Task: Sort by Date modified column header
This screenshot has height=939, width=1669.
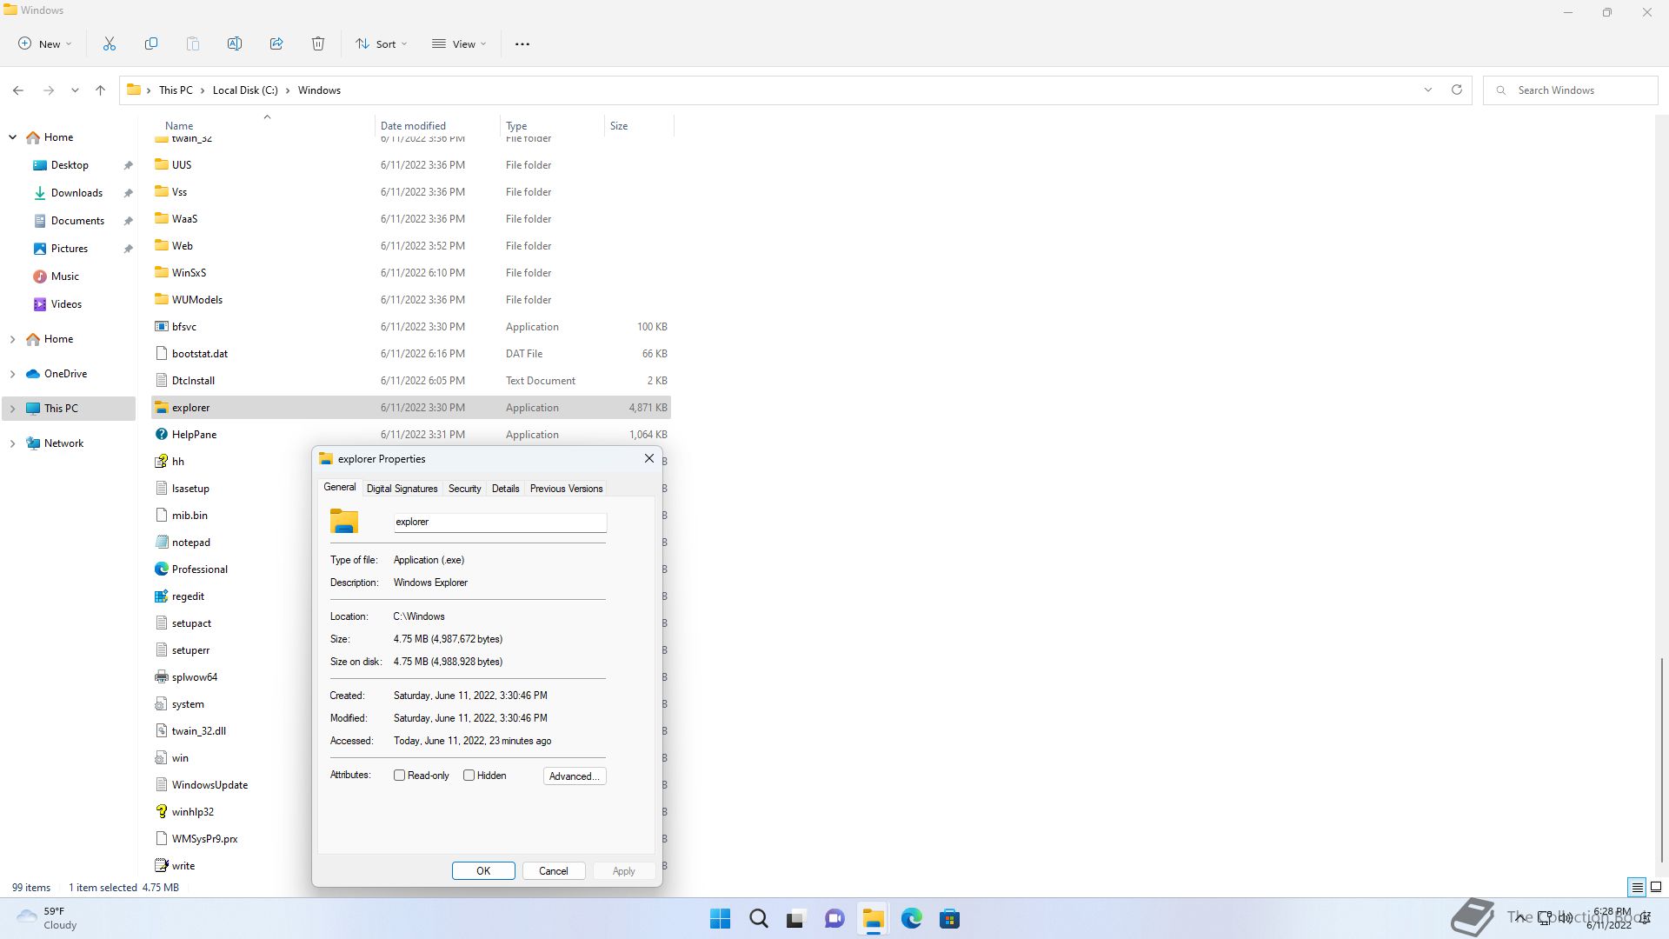Action: (437, 126)
